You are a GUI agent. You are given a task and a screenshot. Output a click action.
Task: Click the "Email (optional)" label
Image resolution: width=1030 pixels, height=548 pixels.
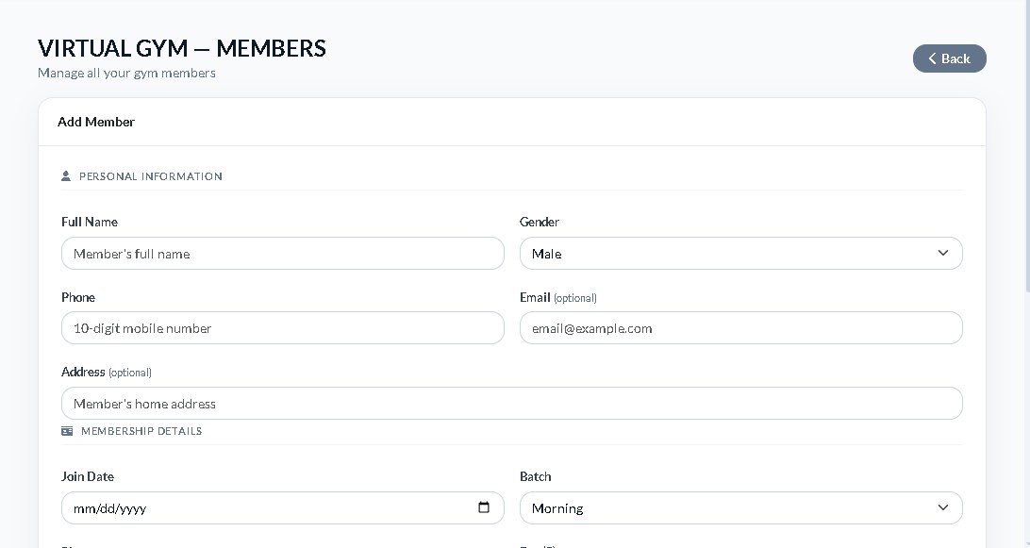pos(558,298)
